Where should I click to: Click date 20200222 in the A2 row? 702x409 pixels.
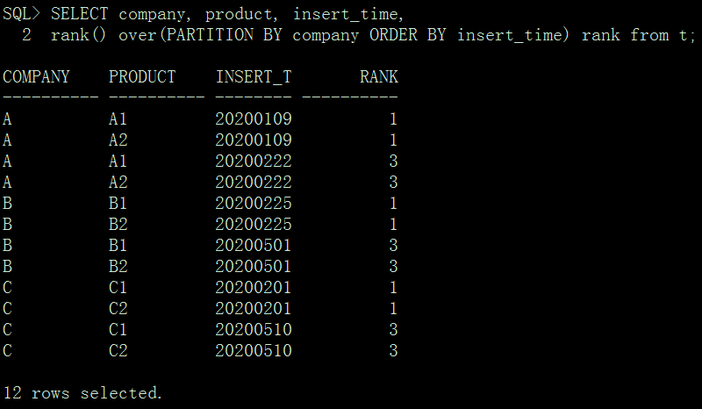(x=254, y=183)
